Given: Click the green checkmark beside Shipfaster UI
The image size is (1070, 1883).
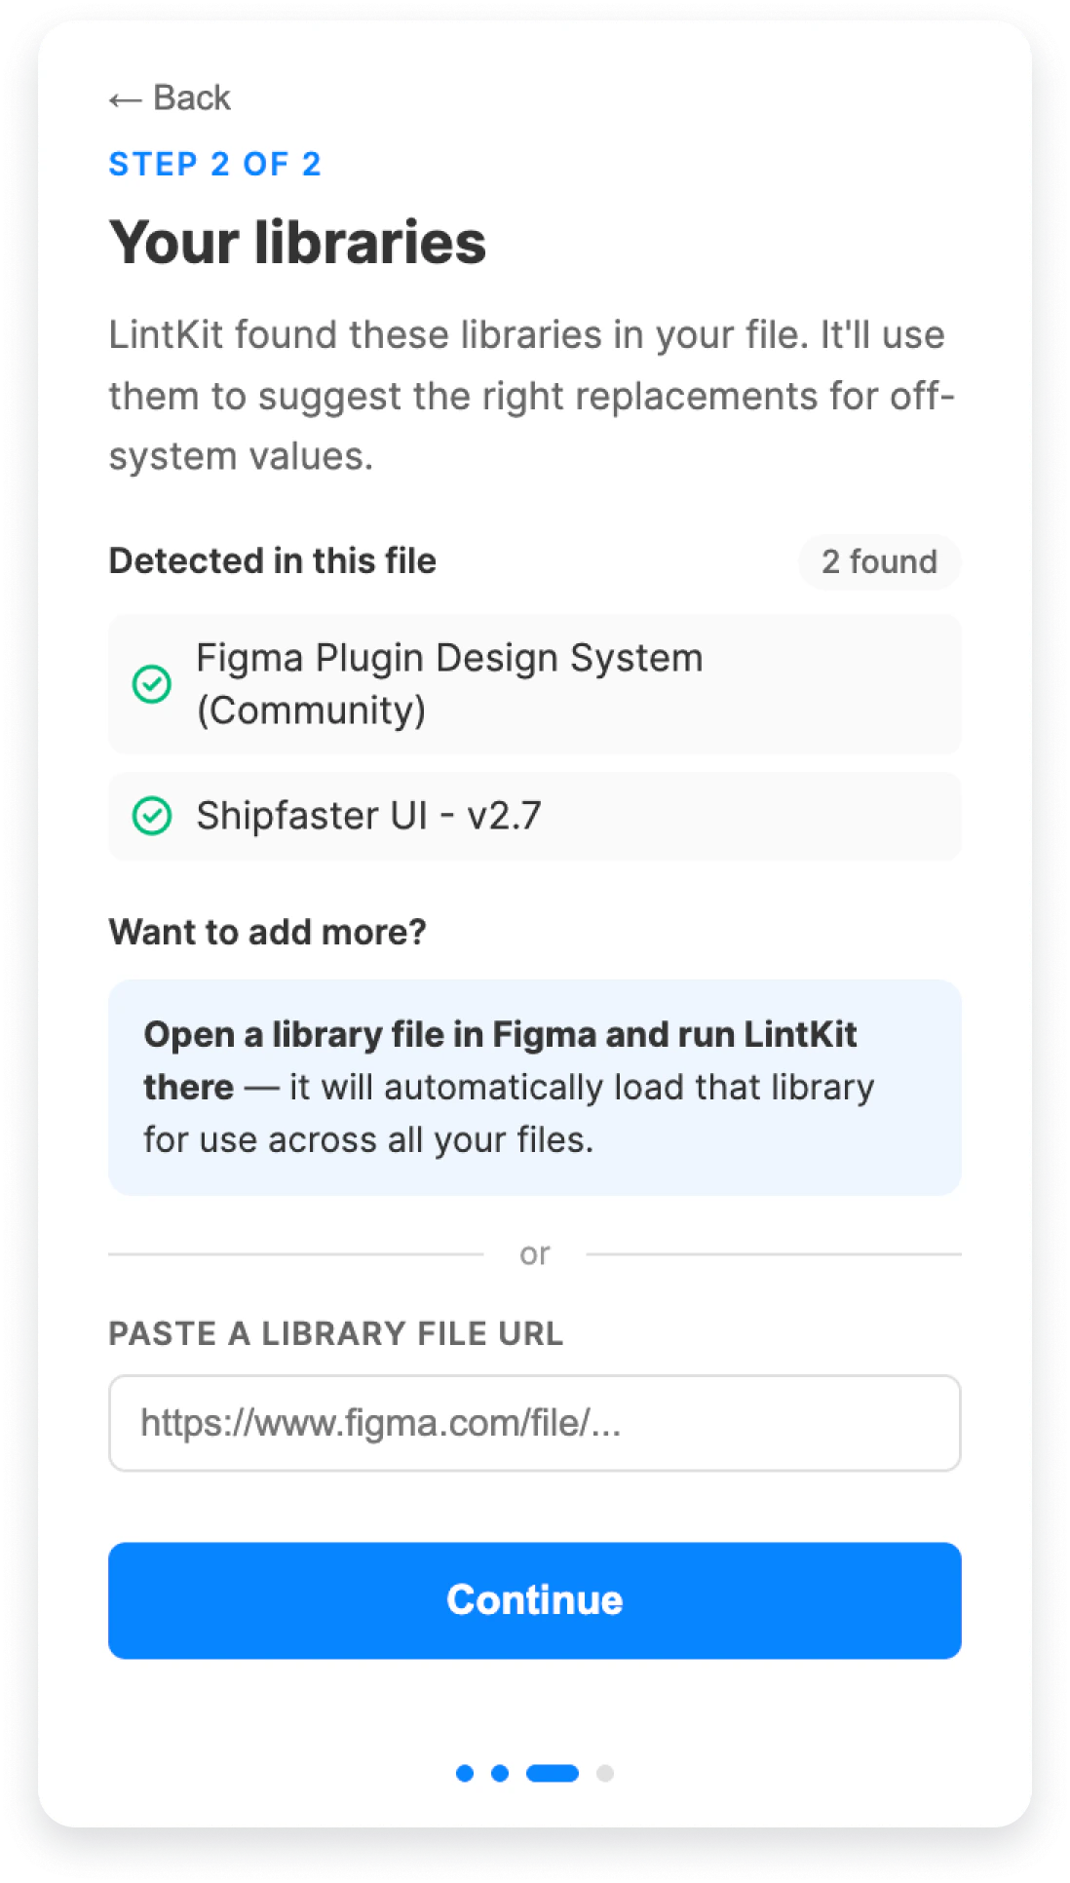Looking at the screenshot, I should click(x=151, y=815).
